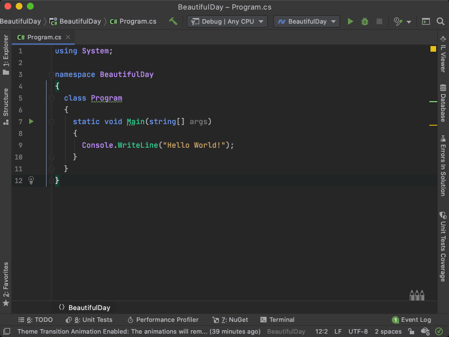The height and width of the screenshot is (337, 449).
Task: Click the 12:2 caret position indicator
Action: [x=321, y=331]
